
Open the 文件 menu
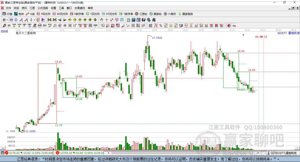point(8,8)
